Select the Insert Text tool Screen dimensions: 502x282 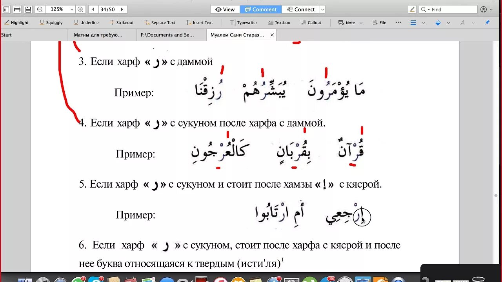coord(199,23)
